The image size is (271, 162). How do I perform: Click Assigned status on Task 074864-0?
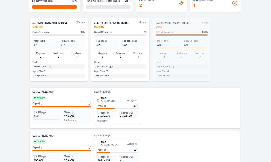[132, 144]
